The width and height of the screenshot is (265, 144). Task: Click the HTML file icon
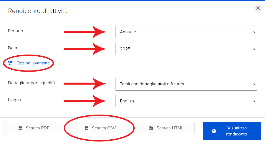point(151,128)
